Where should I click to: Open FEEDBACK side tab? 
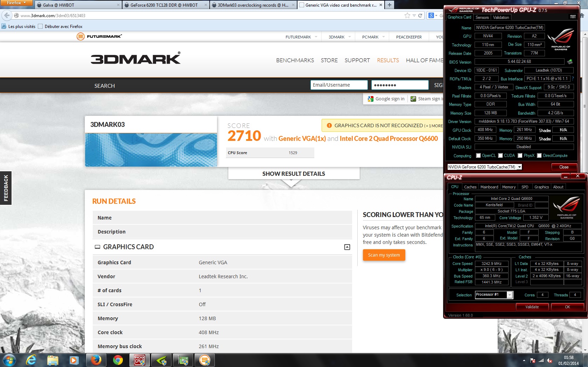tap(6, 188)
